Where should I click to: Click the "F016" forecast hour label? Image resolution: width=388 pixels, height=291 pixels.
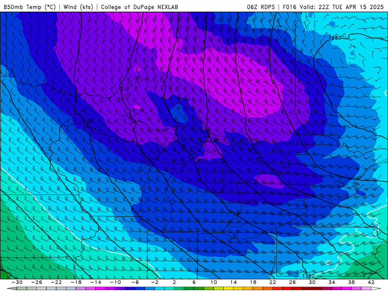click(289, 7)
